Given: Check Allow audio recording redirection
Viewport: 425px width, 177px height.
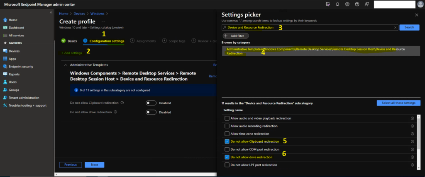Looking at the screenshot, I should 227,126.
